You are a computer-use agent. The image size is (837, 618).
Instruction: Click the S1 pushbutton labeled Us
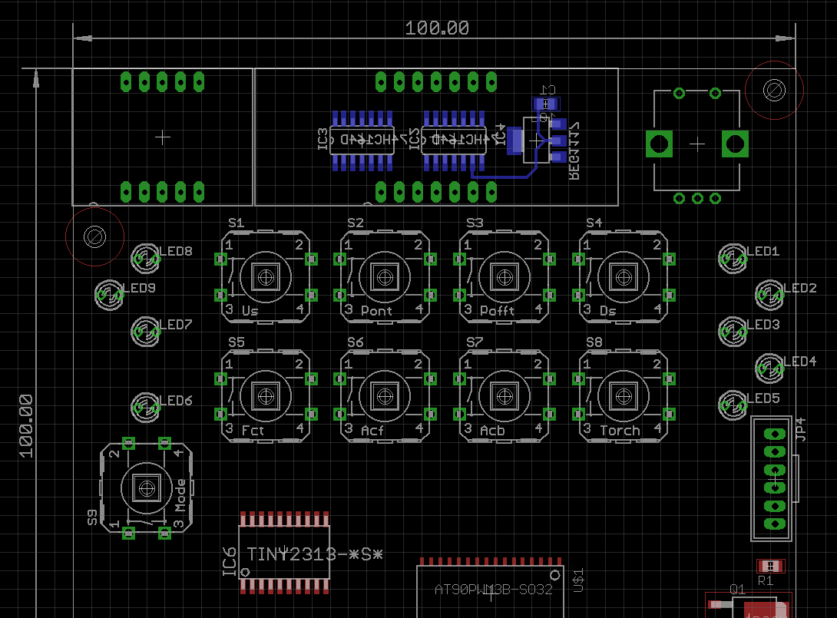265,276
